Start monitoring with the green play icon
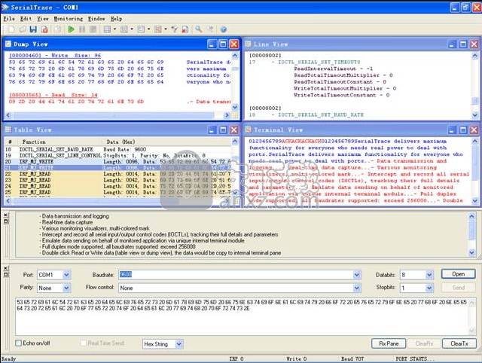This screenshot has width=482, height=363. 71,29
